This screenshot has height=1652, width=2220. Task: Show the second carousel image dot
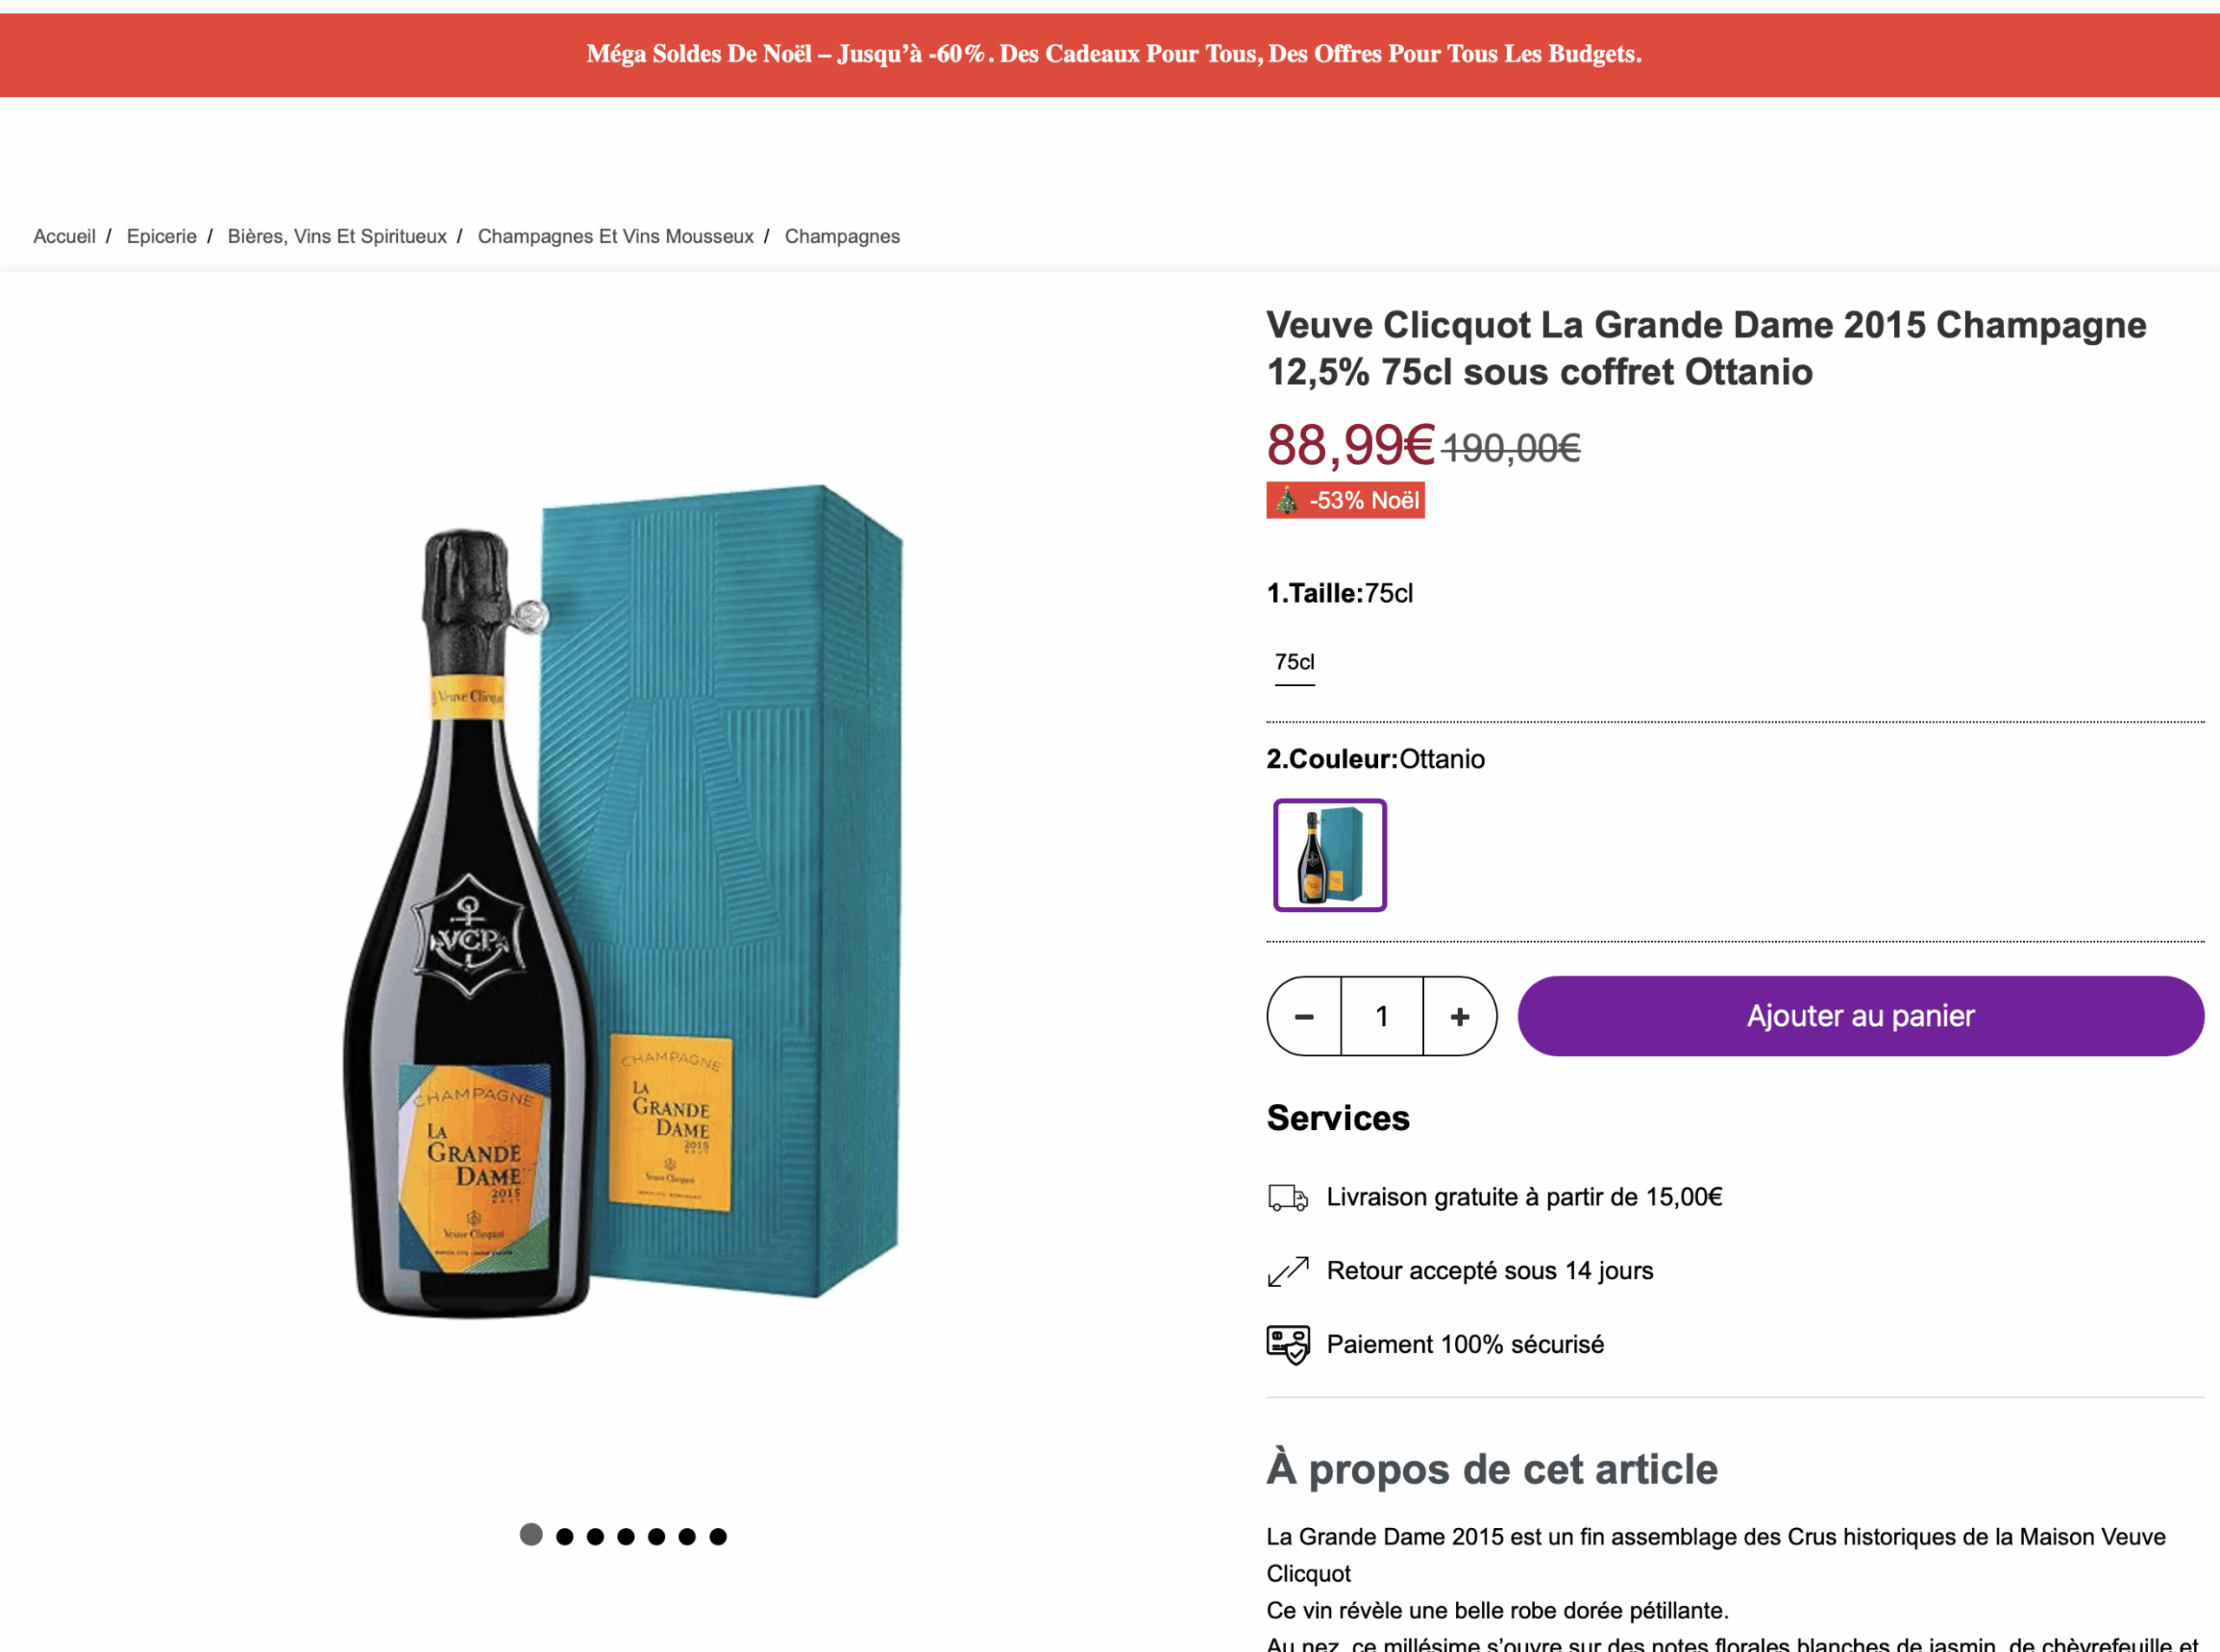point(565,1536)
